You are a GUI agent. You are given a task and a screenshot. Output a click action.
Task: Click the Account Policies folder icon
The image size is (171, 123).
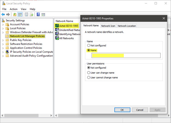7,25
